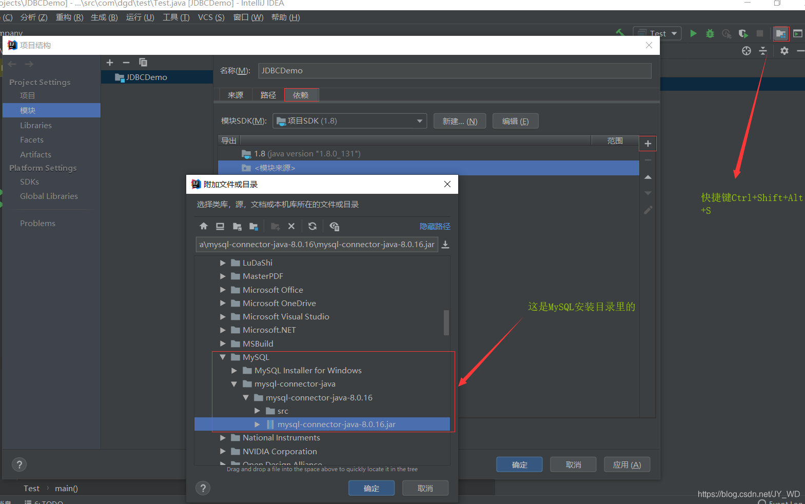The width and height of the screenshot is (805, 504).
Task: Click the module name field JDBCDemo
Action: 455,71
